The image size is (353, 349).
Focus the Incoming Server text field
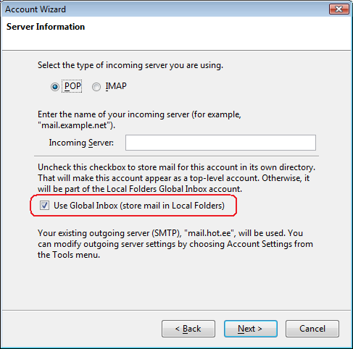(x=220, y=143)
